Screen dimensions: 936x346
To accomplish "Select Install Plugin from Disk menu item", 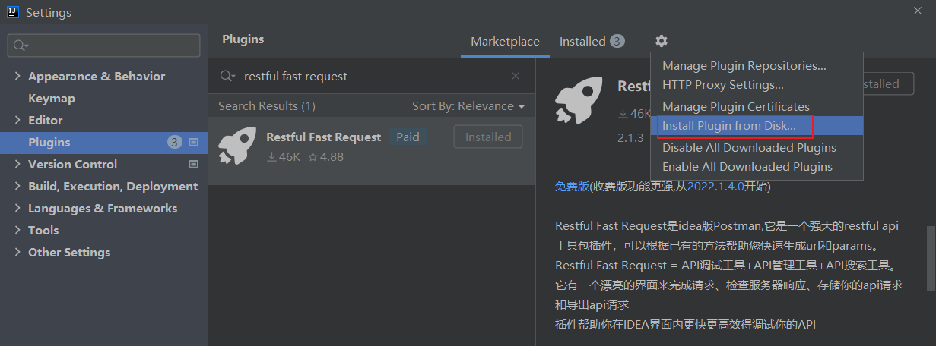I will pos(729,126).
